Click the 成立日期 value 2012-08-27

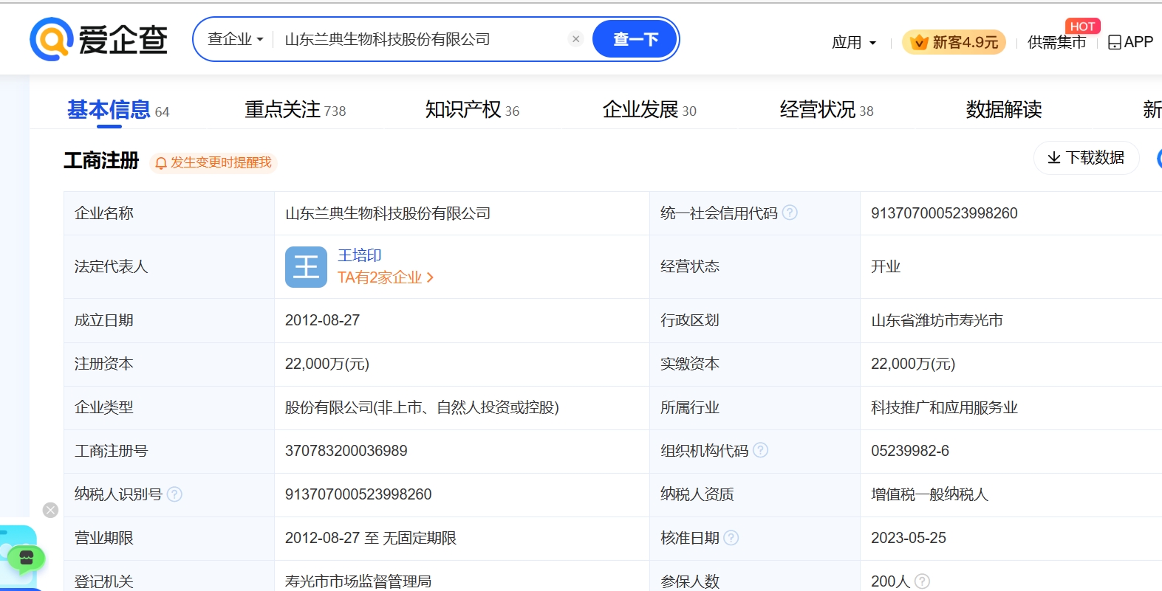pyautogui.click(x=322, y=320)
